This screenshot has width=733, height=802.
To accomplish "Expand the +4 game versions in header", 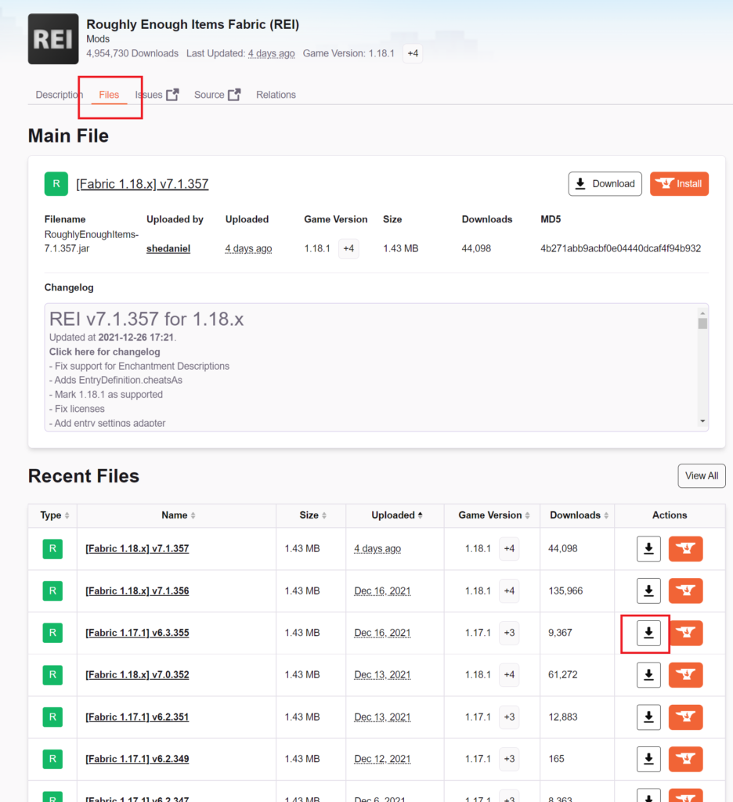I will (413, 53).
